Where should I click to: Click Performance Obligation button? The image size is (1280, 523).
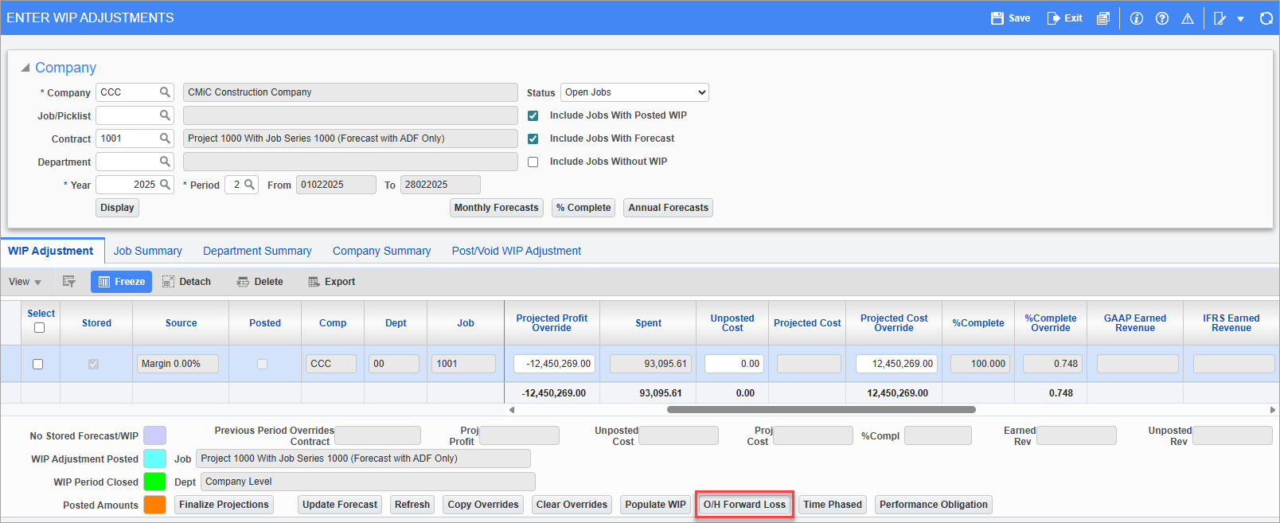tap(934, 505)
